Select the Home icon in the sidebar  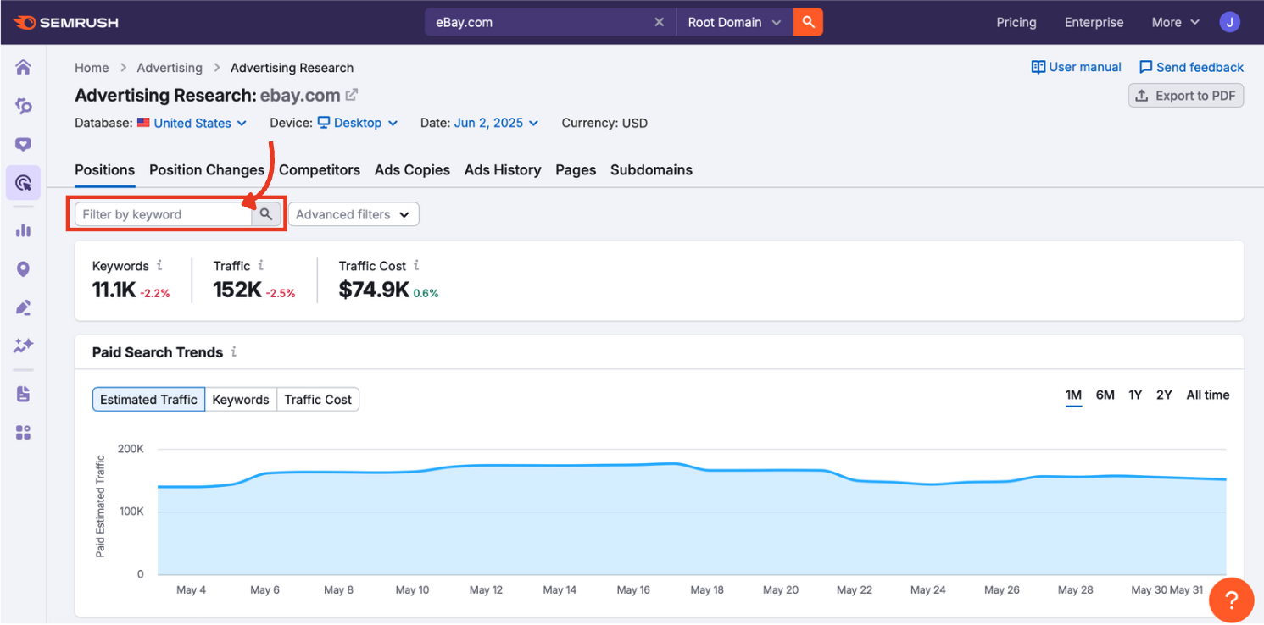click(x=23, y=66)
